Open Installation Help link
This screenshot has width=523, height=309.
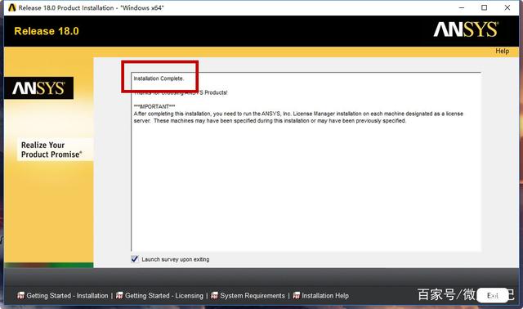(325, 296)
